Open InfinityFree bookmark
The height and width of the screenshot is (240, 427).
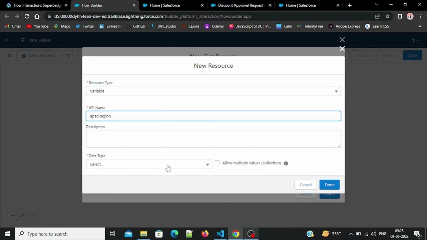(310, 26)
